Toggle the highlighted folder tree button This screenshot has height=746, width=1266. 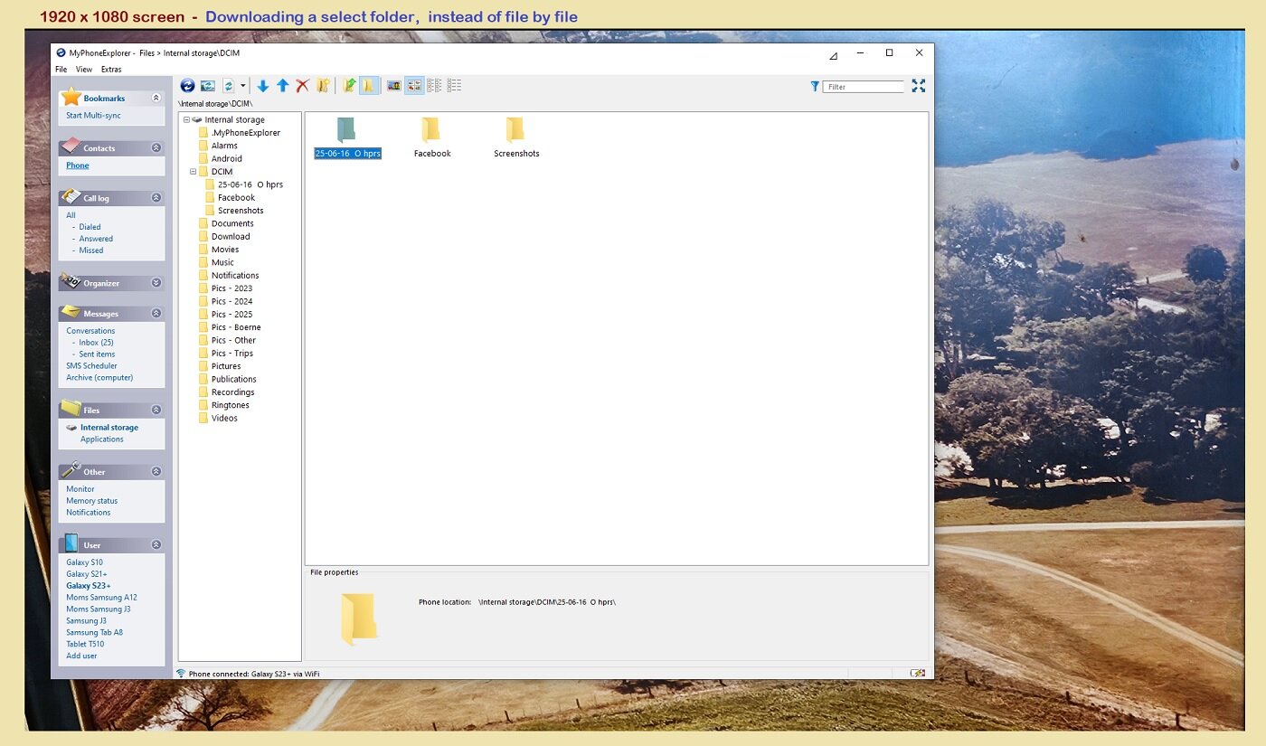[x=369, y=86]
